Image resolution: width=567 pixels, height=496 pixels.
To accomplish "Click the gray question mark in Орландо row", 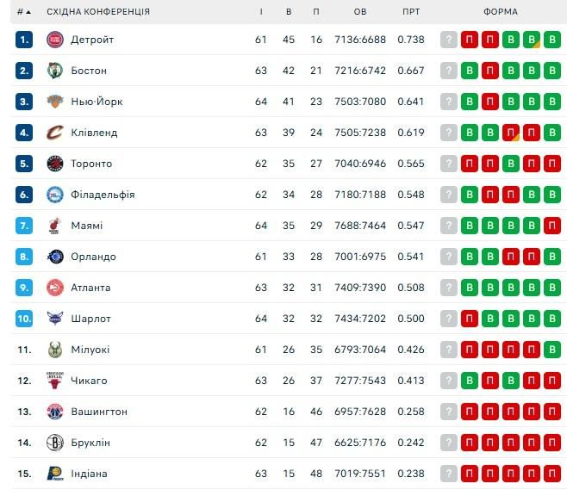I will point(448,257).
